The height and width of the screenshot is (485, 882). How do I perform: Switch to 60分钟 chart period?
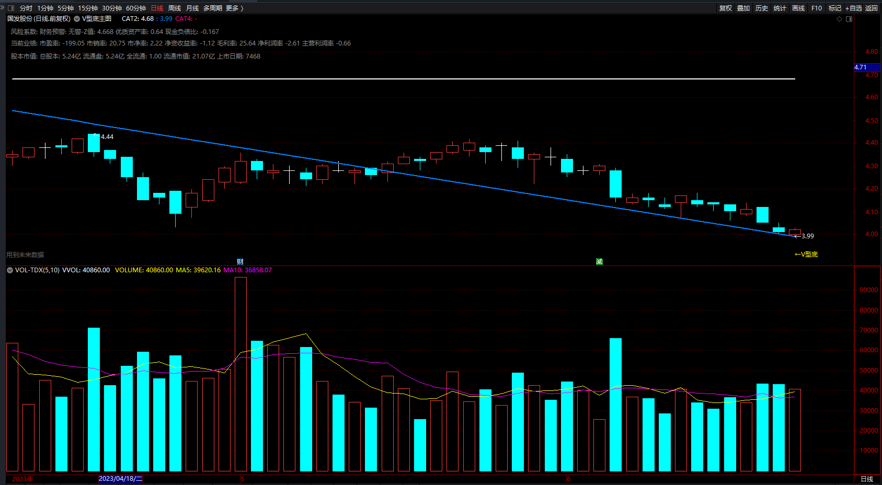click(136, 8)
